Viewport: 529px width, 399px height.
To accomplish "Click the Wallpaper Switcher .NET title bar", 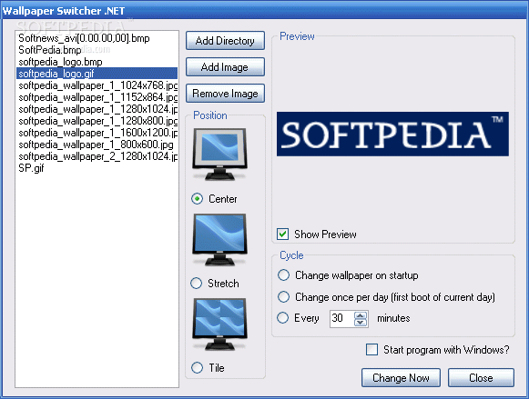I will click(264, 10).
